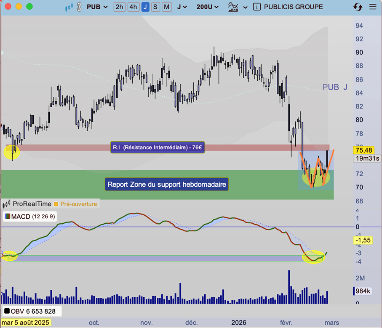The width and height of the screenshot is (382, 328).
Task: Open the J timeframe dropdown
Action: (x=182, y=7)
